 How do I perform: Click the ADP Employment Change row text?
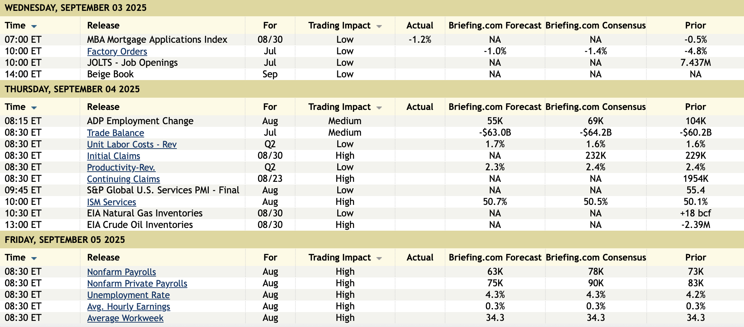pyautogui.click(x=140, y=121)
